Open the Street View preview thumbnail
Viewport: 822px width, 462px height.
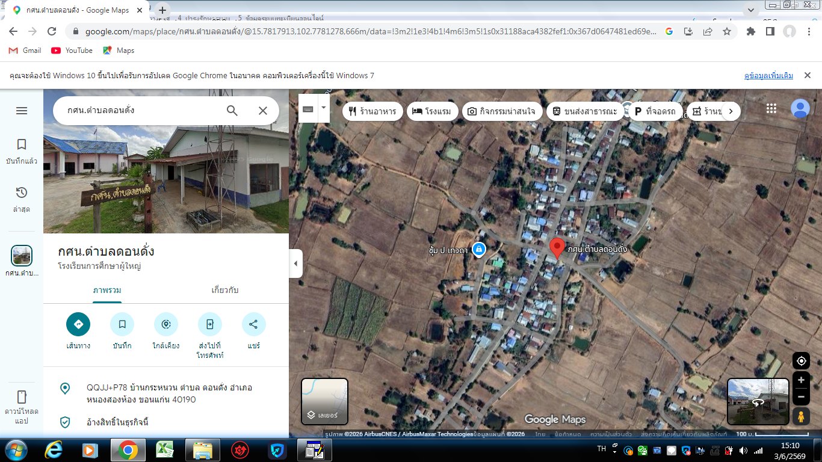[x=758, y=401]
